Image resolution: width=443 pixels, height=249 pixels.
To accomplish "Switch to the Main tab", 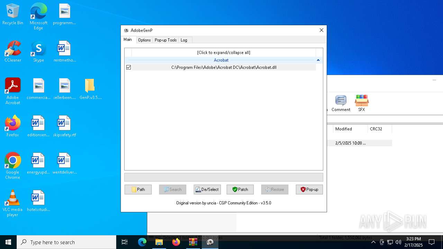I will (128, 39).
